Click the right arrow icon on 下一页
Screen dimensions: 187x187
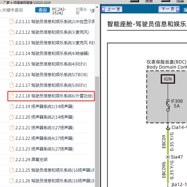(x=178, y=9)
